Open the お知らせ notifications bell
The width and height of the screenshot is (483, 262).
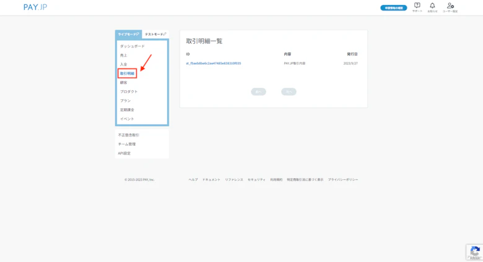(x=432, y=7)
